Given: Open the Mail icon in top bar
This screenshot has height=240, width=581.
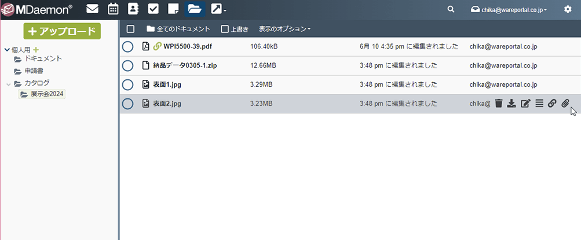Looking at the screenshot, I should click(92, 9).
